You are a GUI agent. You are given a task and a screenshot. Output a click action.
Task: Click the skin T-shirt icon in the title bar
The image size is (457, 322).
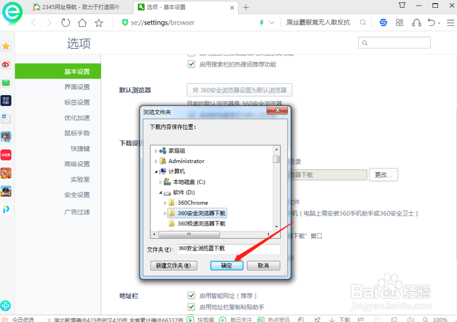tap(402, 5)
